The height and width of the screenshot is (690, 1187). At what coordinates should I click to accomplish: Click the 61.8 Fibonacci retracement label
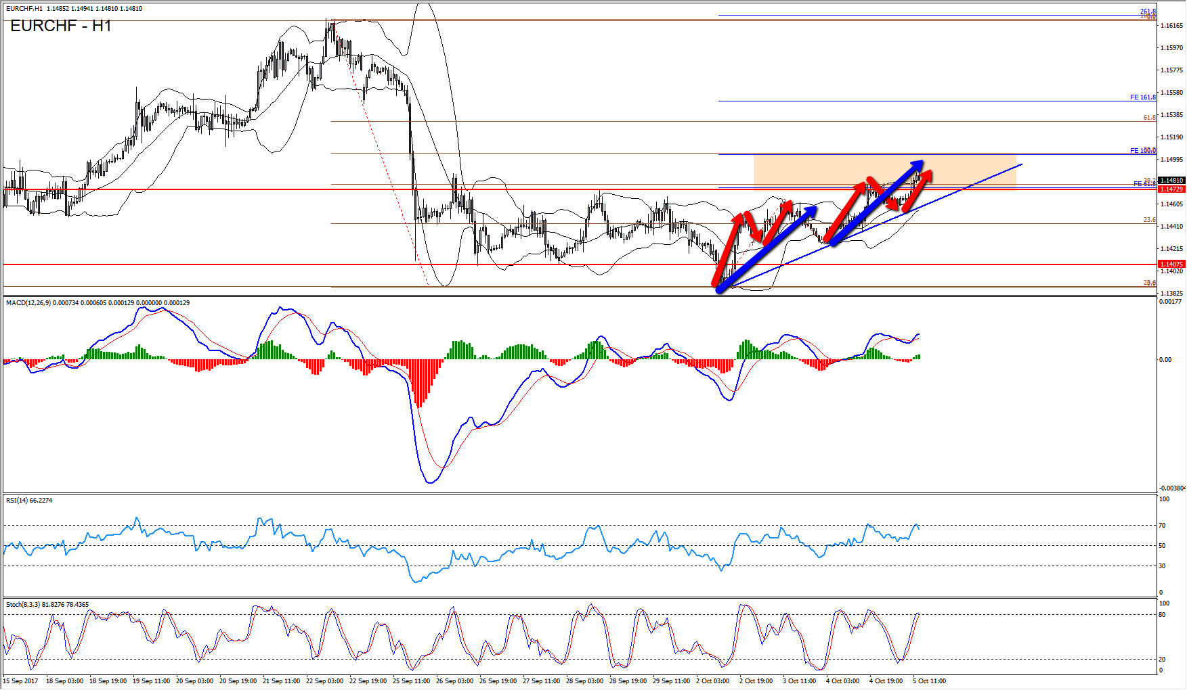(1149, 118)
